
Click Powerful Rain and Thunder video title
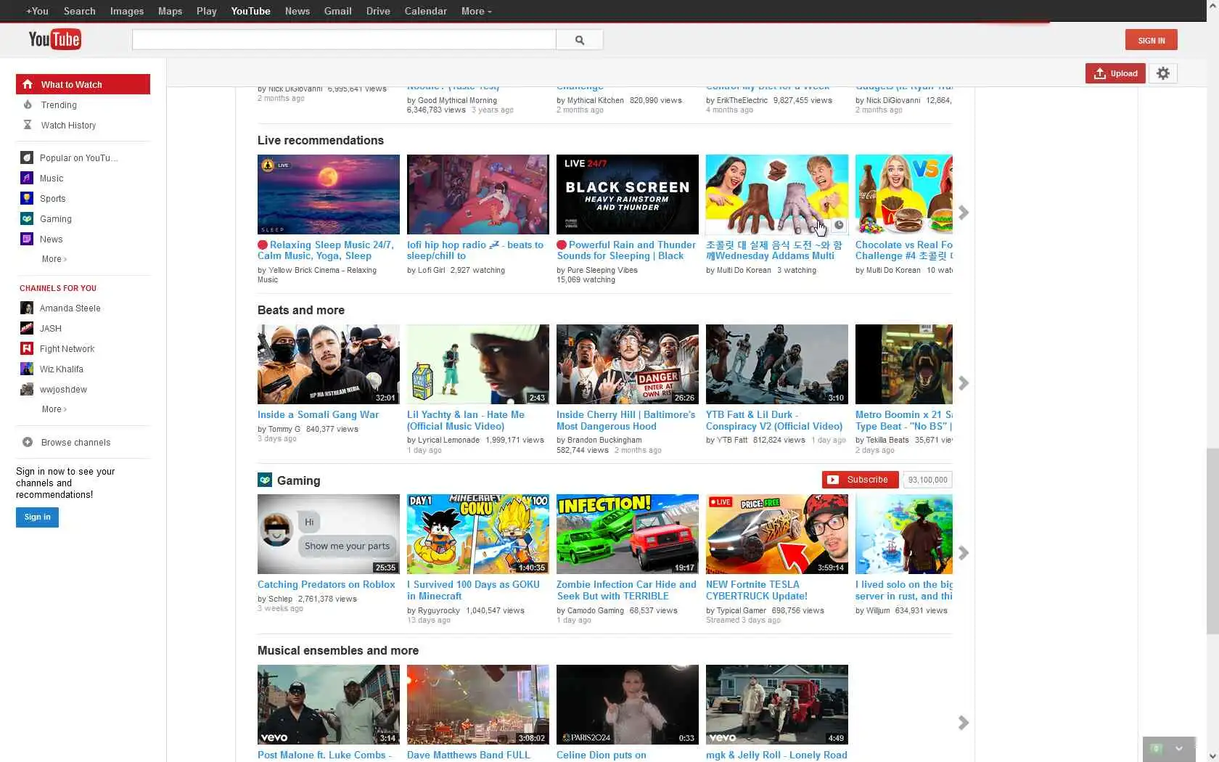[x=626, y=250]
